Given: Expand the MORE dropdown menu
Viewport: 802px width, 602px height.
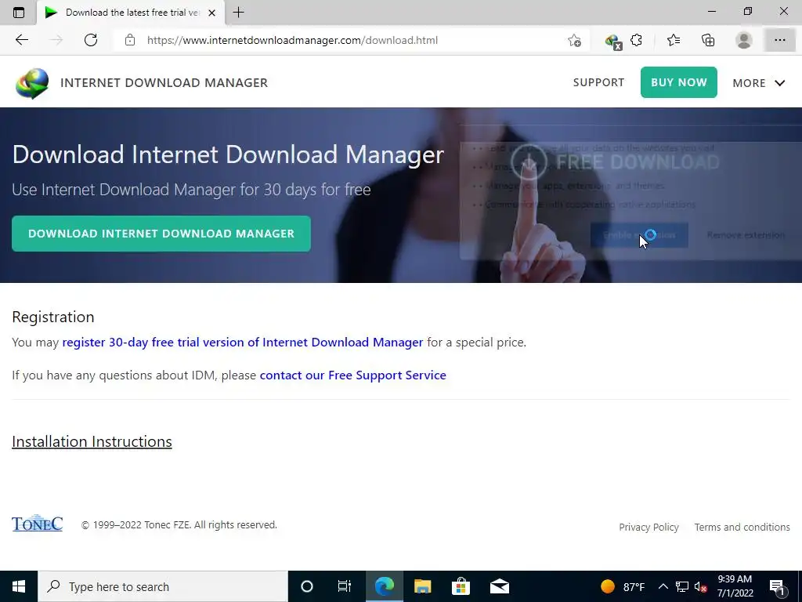Looking at the screenshot, I should coord(758,83).
